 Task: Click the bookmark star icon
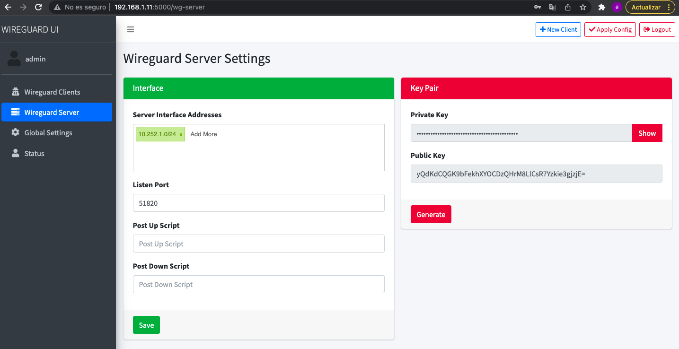583,7
